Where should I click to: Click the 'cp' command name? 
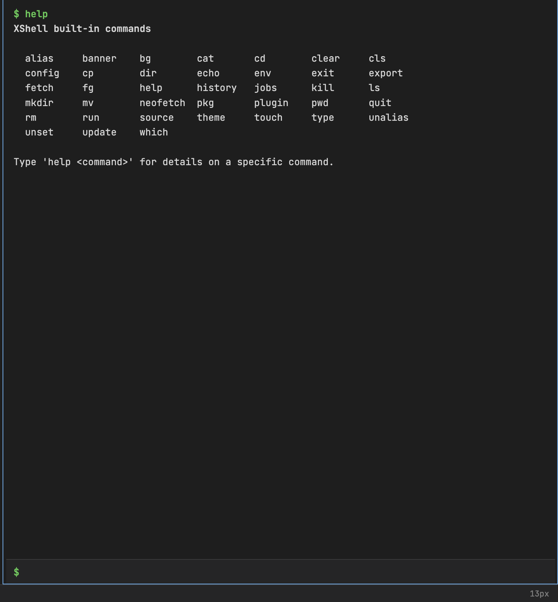pos(88,73)
